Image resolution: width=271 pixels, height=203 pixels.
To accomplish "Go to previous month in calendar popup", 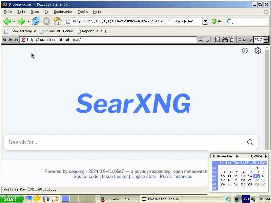I will 214,156.
